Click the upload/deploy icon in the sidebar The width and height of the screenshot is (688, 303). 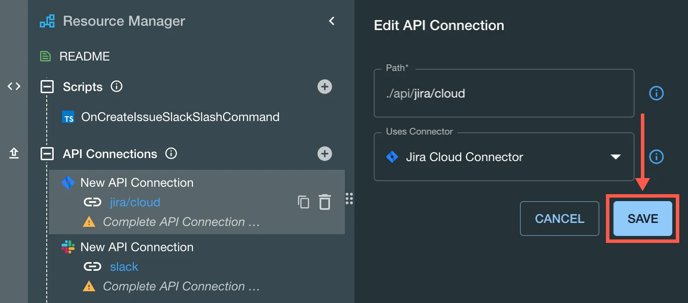coord(14,153)
